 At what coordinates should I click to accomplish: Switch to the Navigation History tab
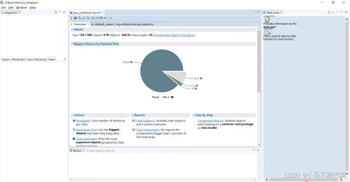click(x=101, y=151)
